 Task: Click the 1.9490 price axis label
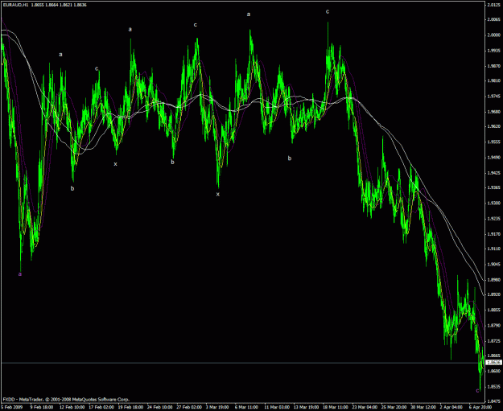(493, 158)
